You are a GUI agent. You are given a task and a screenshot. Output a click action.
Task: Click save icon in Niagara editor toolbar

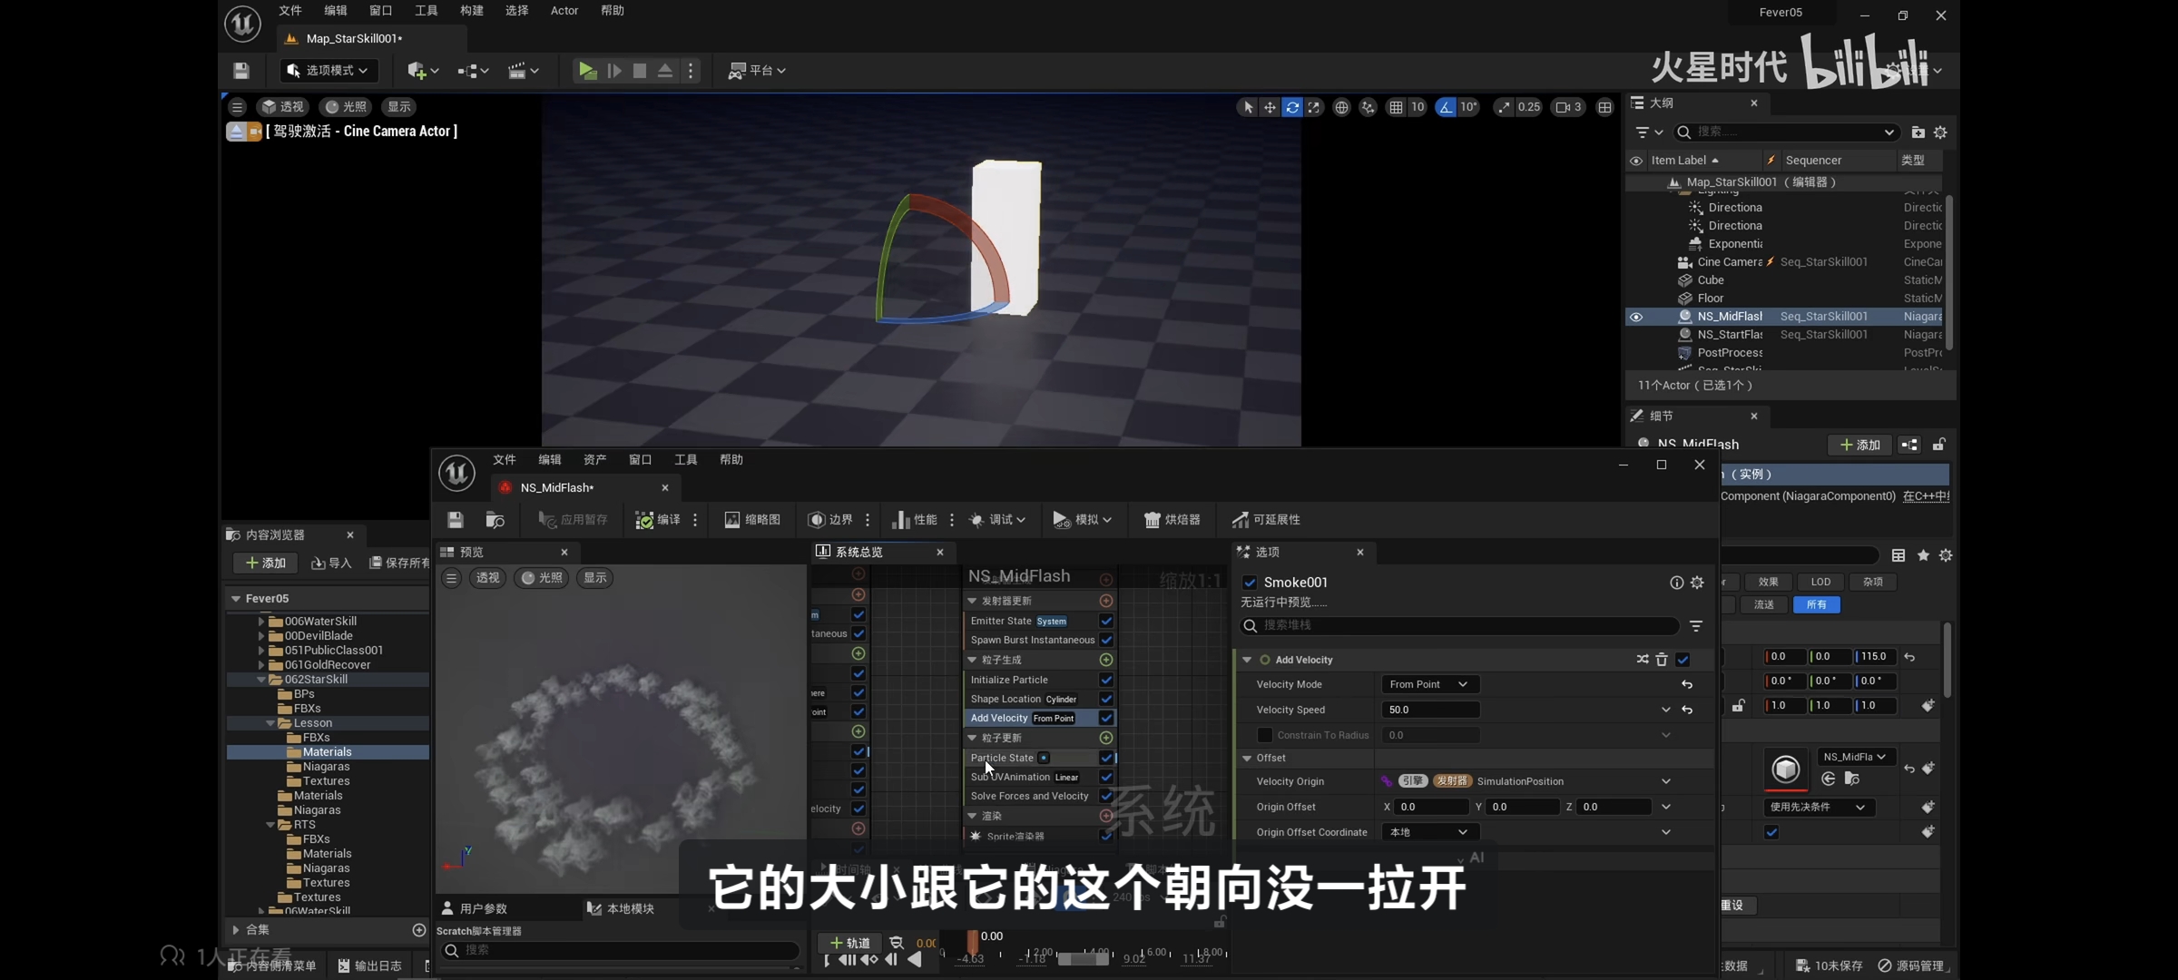[x=456, y=520]
